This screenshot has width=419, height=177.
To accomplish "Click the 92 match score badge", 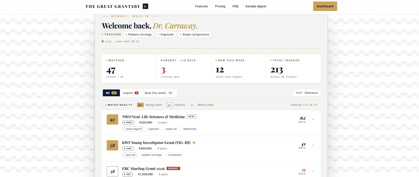I will pos(112,120).
